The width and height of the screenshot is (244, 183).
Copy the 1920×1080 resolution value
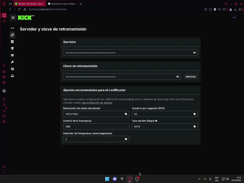coord(126,114)
